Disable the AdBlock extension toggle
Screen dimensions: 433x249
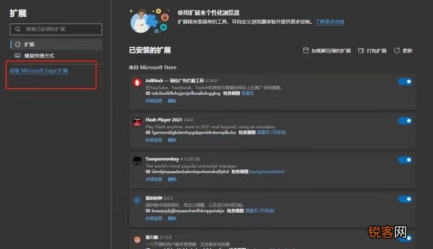(405, 82)
